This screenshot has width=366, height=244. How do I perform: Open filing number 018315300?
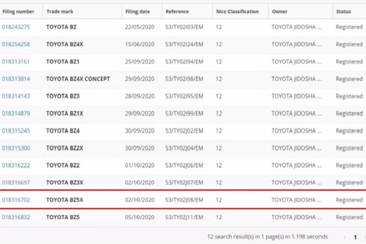coord(16,148)
